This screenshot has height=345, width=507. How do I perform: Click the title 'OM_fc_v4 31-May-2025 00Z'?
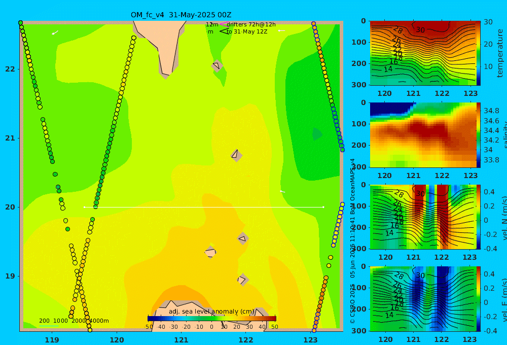181,15
